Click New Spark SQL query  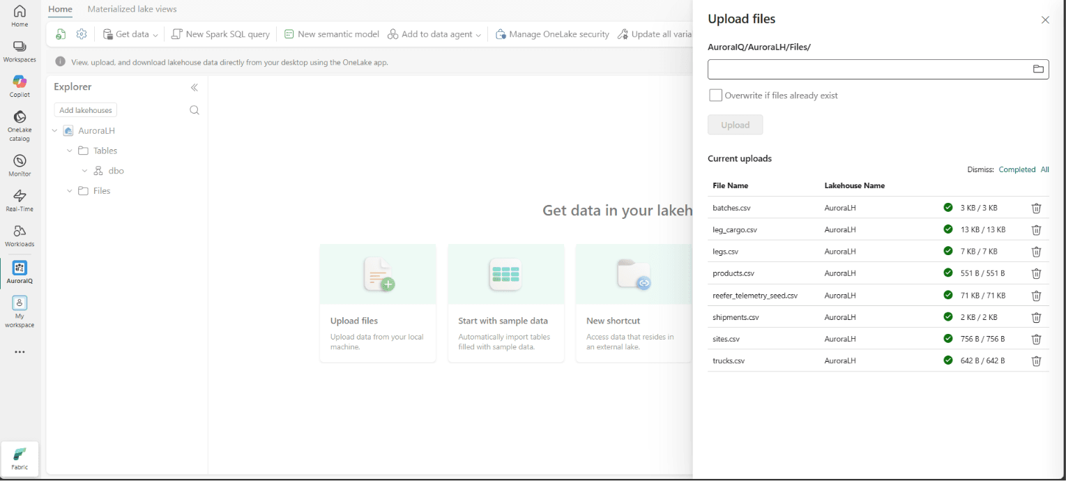click(220, 34)
